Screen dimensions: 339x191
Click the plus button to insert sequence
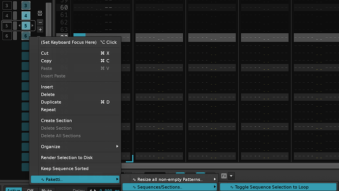[x=40, y=30]
